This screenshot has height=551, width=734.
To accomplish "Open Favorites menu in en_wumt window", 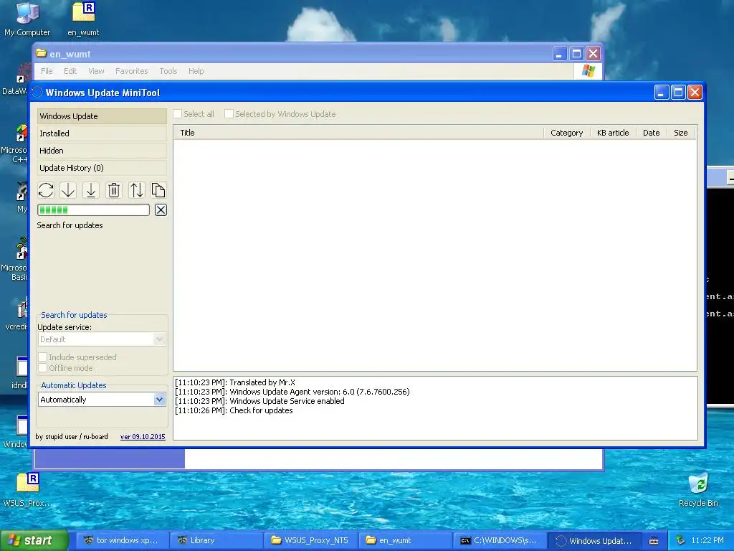I will coord(132,71).
